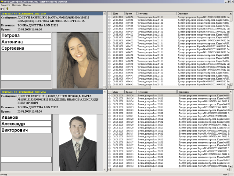Image resolution: width=234 pixels, height=176 pixels.
Task: Click the Готово status bar text
Action: tap(4, 175)
